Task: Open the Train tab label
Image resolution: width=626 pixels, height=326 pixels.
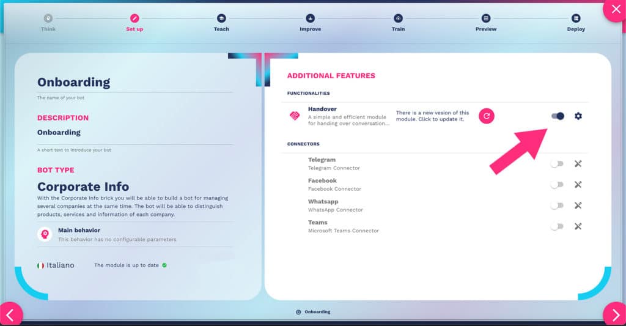Action: click(x=398, y=29)
